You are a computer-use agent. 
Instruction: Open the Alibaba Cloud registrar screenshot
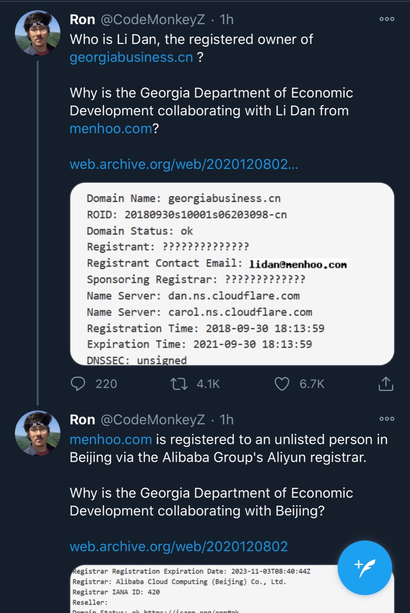[204, 588]
